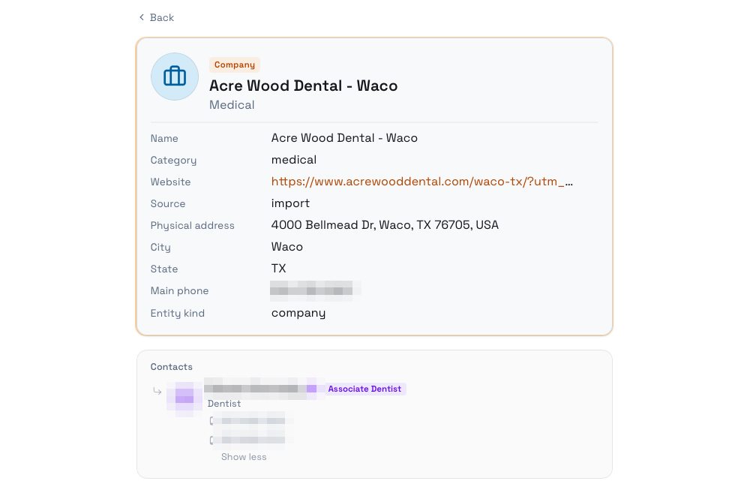Select the address 4000 Bellmead Dr value

[385, 225]
